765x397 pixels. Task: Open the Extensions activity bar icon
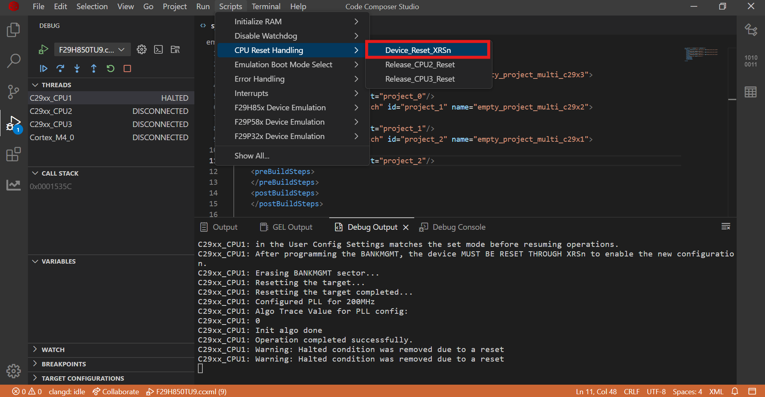[14, 154]
